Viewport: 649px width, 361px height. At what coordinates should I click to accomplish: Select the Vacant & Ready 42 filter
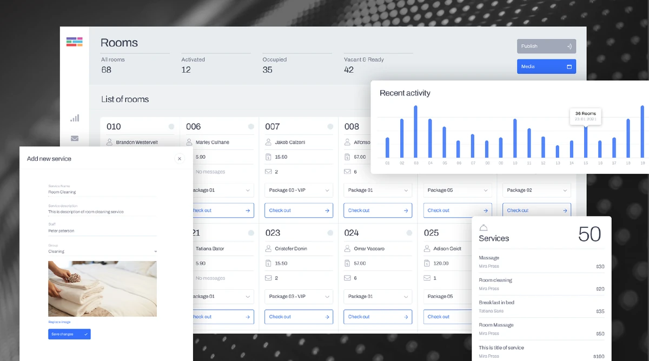coord(379,65)
